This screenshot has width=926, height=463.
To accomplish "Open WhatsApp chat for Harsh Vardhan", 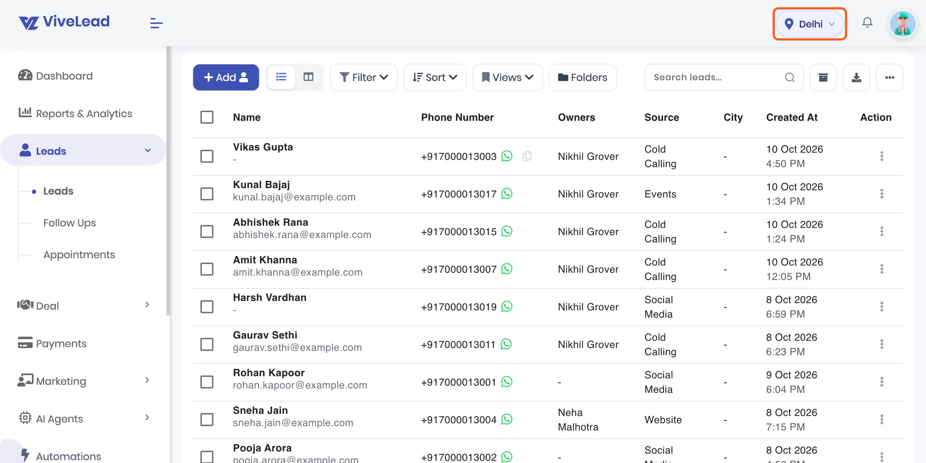I will coord(507,306).
